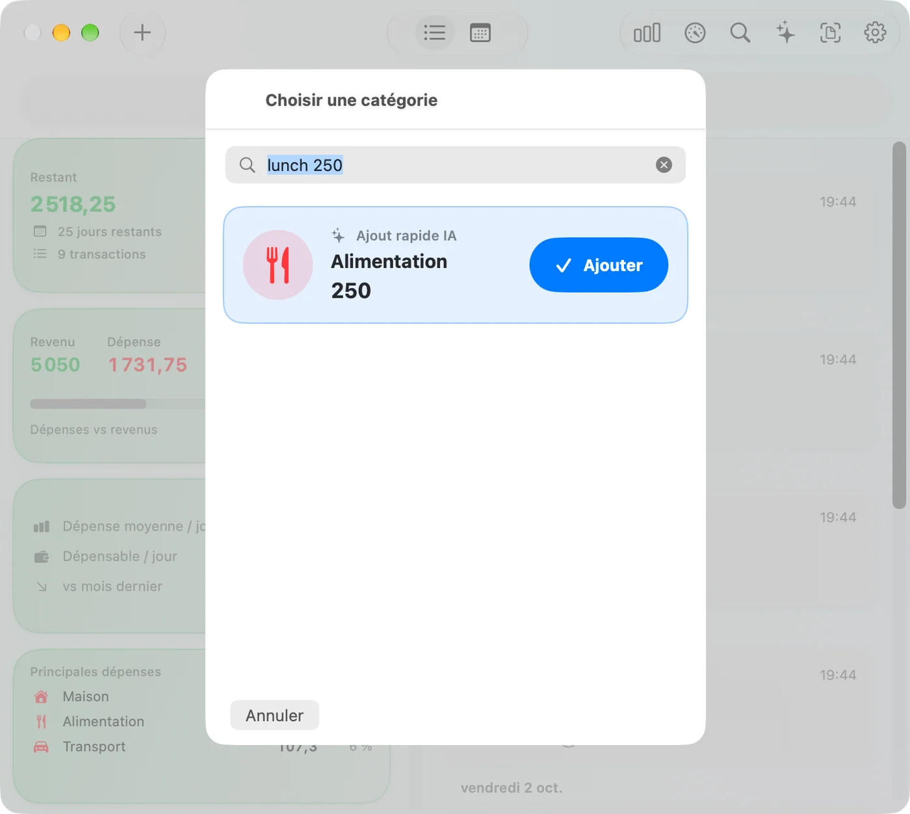Click the Revenu value 5050
The height and width of the screenshot is (814, 910).
pos(55,365)
